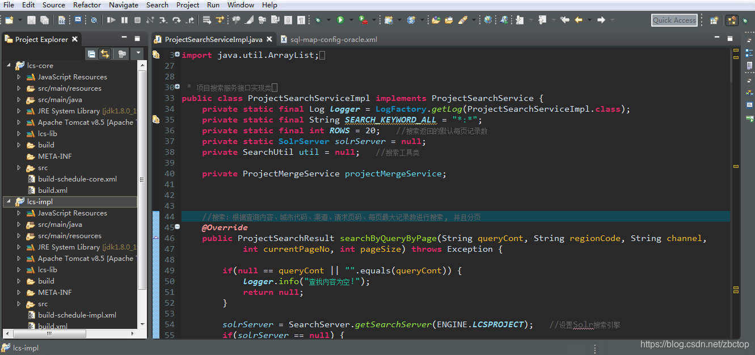Click the green Run button icon

point(340,20)
